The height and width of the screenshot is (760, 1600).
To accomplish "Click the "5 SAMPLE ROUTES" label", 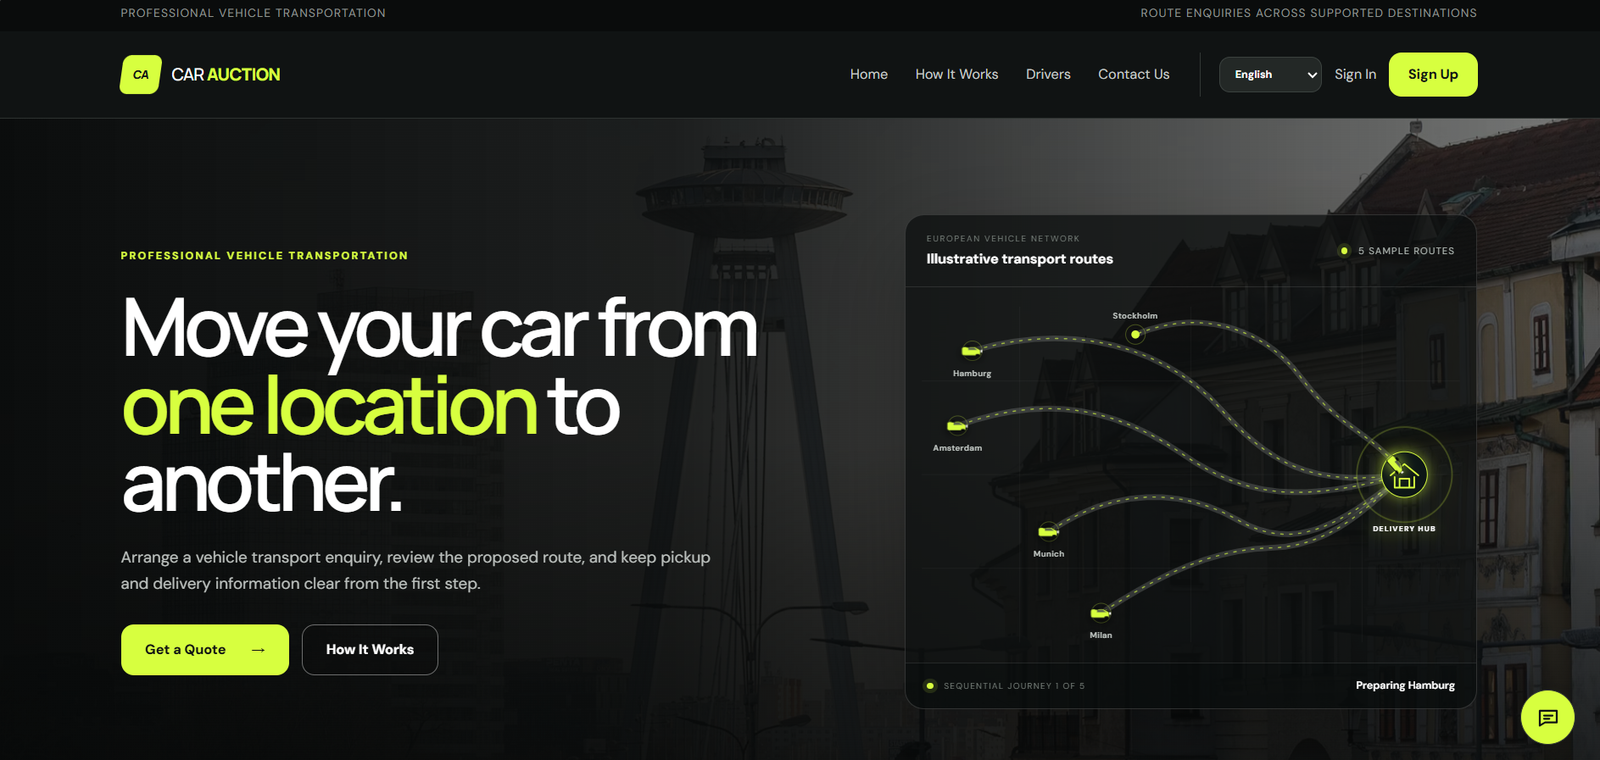I will pyautogui.click(x=1406, y=251).
